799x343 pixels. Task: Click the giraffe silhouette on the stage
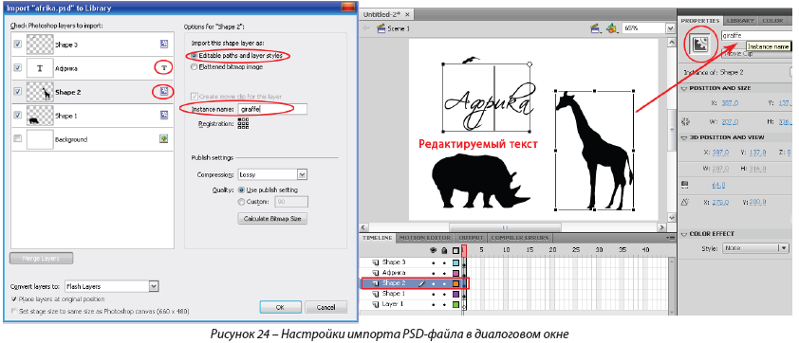point(594,150)
